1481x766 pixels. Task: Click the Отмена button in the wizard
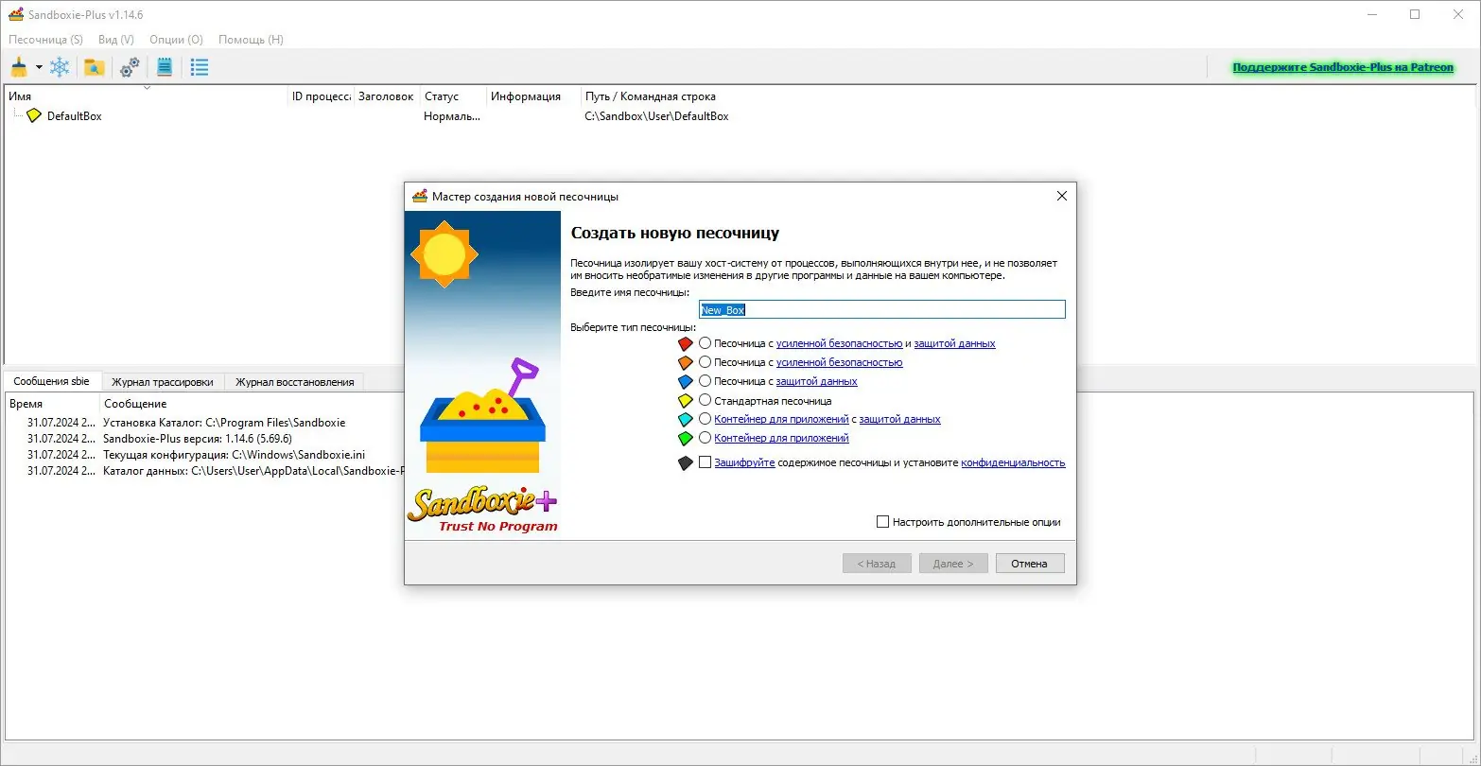[1029, 564]
